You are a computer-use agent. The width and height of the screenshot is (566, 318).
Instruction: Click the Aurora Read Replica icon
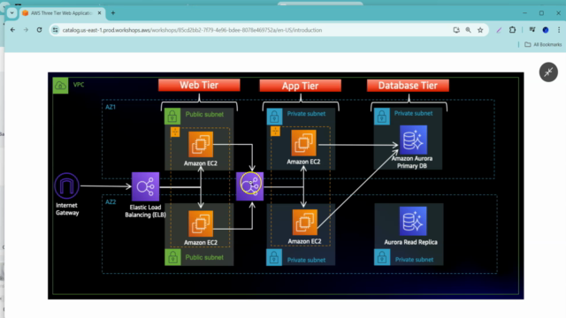click(x=413, y=221)
